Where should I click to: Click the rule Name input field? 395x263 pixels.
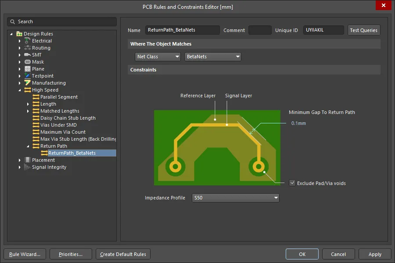(182, 30)
